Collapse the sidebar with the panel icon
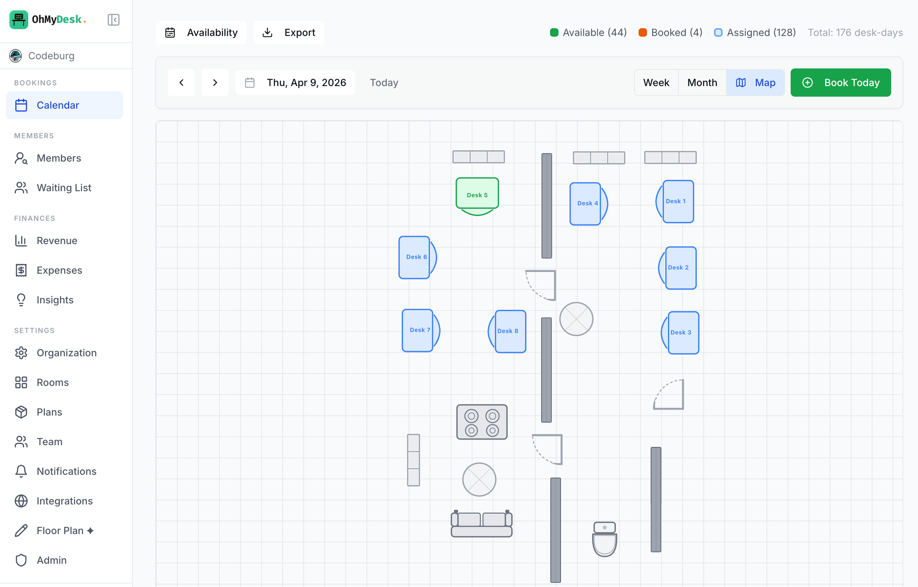The width and height of the screenshot is (918, 587). 113,19
